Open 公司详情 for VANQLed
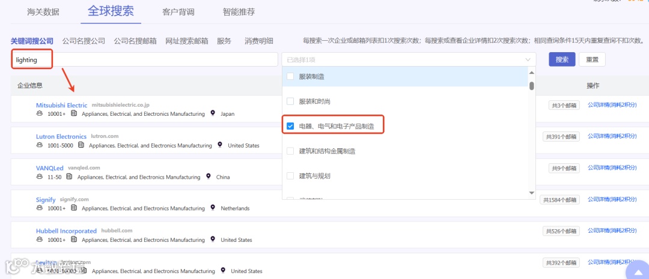Image resolution: width=649 pixels, height=279 pixels. tap(612, 167)
